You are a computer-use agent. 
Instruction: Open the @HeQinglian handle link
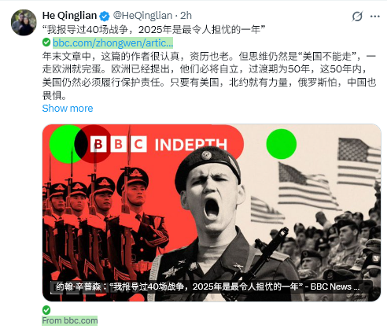142,16
